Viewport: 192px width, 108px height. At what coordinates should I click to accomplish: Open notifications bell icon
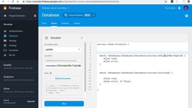(179, 8)
